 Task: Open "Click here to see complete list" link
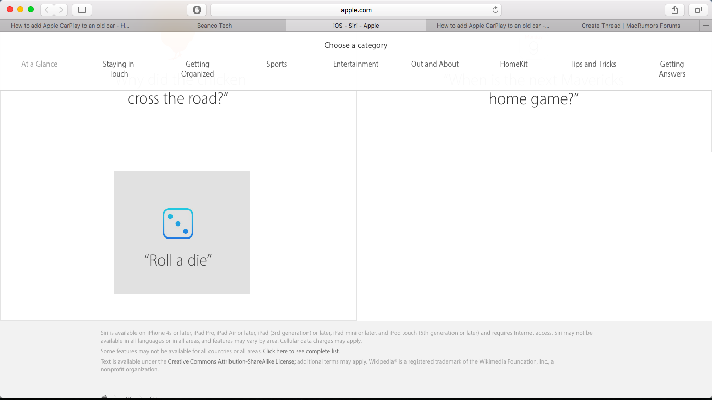click(x=301, y=351)
